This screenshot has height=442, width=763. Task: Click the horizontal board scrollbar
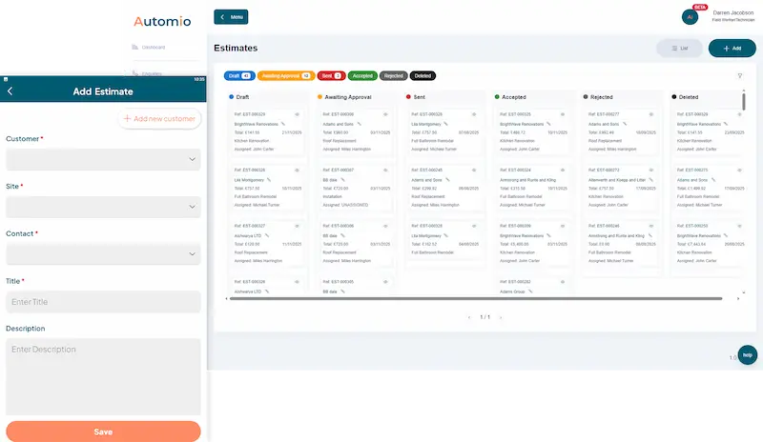[x=475, y=298]
